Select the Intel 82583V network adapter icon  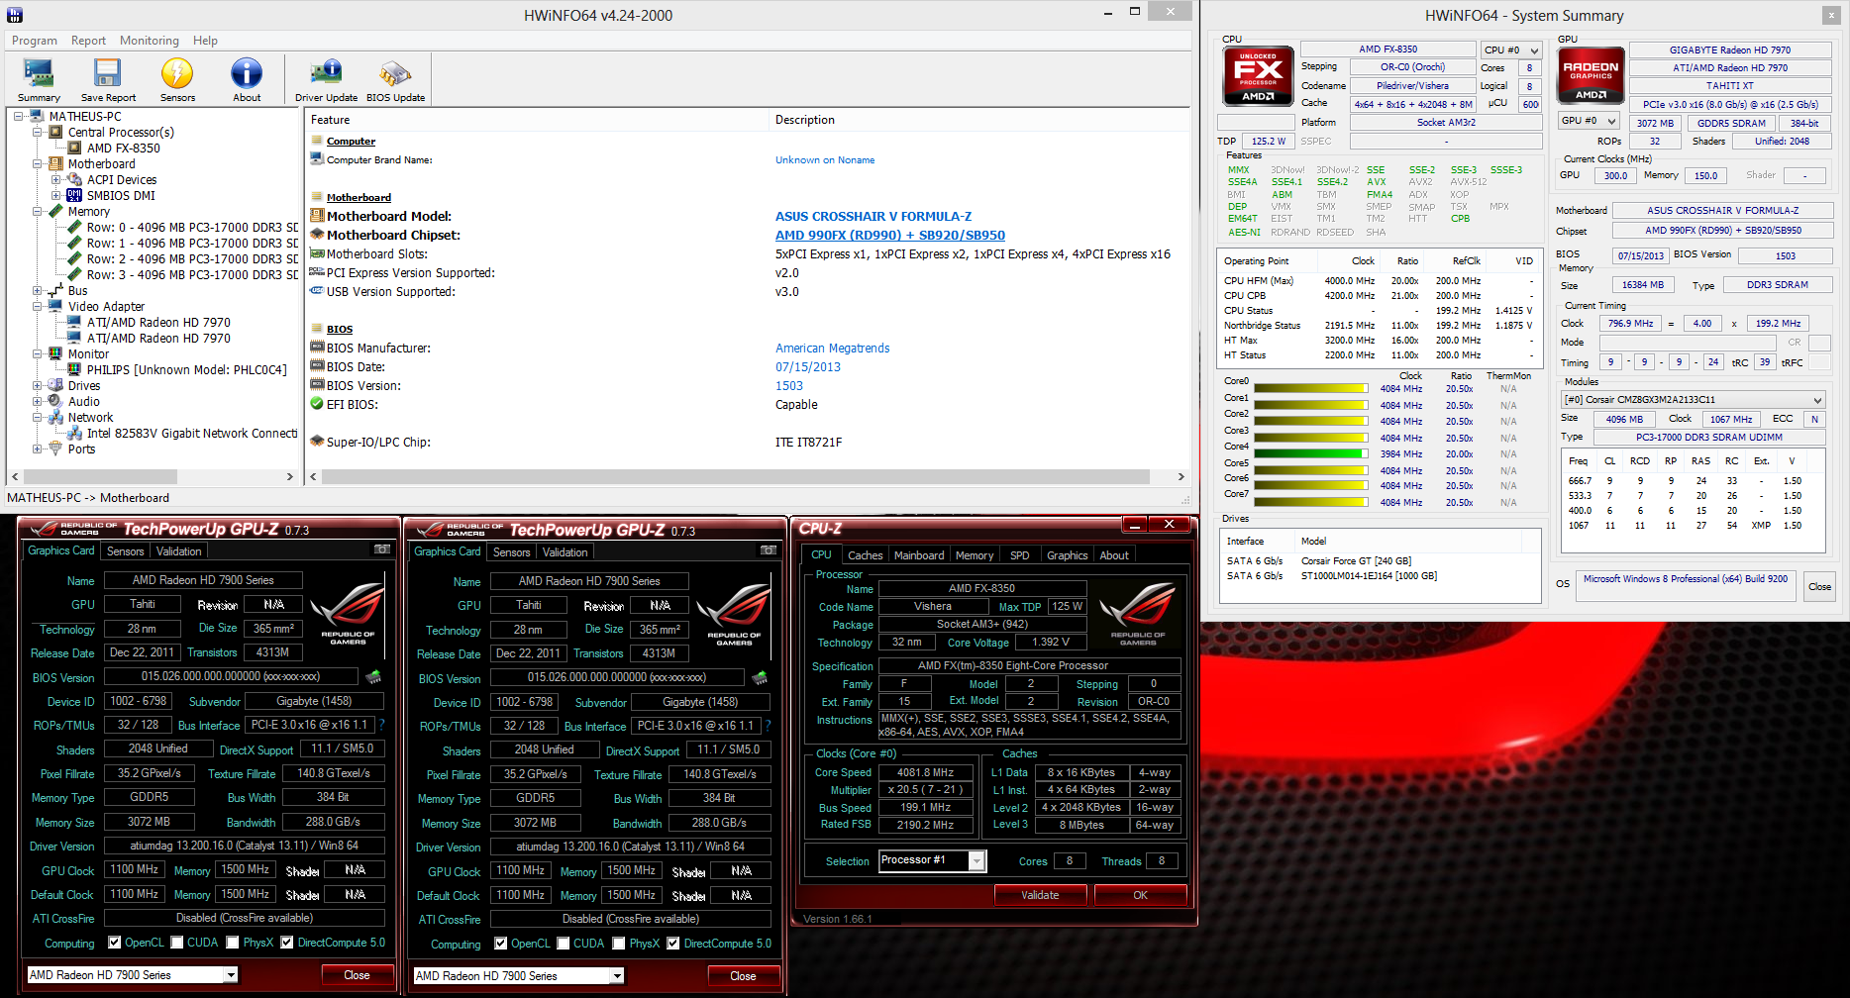click(x=75, y=434)
